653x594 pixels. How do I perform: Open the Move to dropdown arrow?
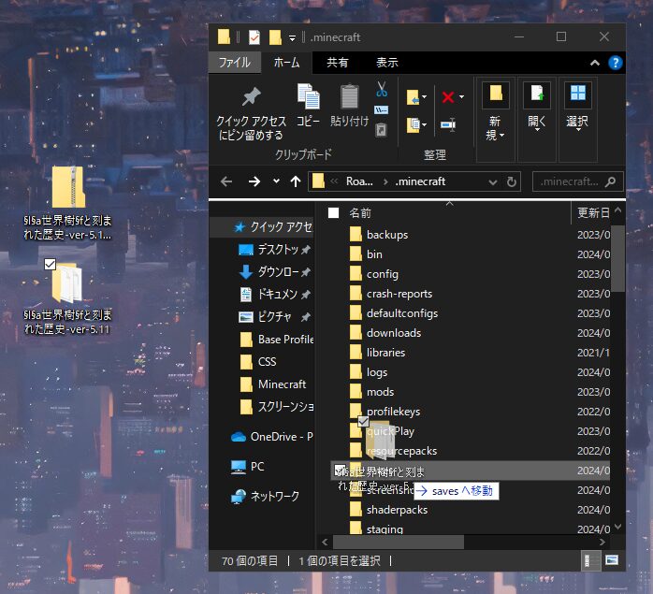point(425,97)
